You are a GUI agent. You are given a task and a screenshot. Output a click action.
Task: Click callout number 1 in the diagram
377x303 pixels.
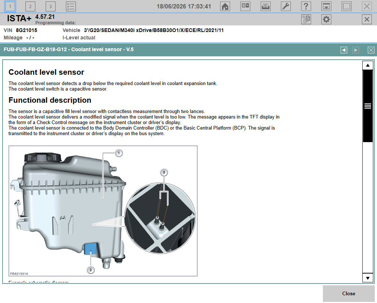pos(119,153)
